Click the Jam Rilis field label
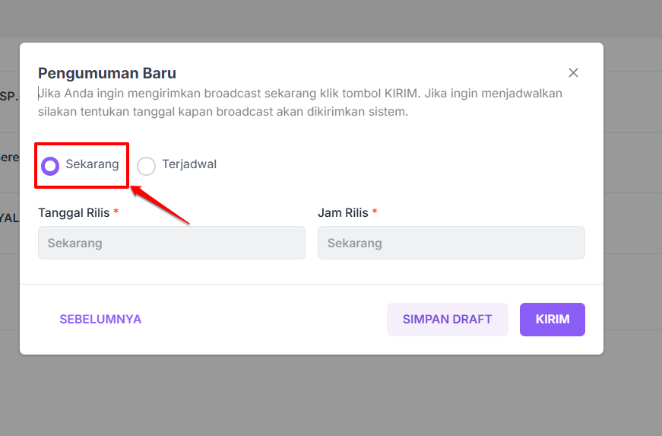 (x=343, y=213)
